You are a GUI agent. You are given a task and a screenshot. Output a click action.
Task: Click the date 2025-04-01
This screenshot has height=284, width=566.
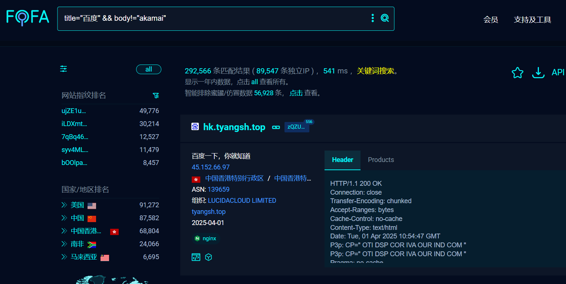coord(208,223)
